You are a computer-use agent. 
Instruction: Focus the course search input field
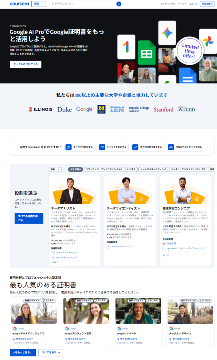pos(83,4)
